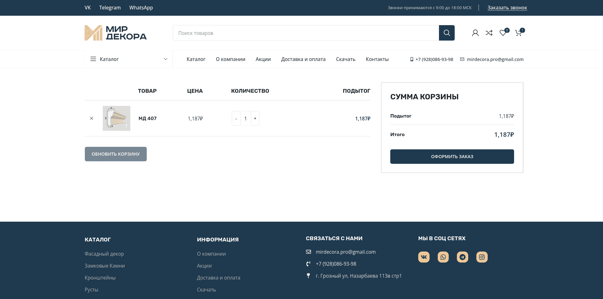
Task: Click the Поиск товаров search field
Action: [306, 33]
